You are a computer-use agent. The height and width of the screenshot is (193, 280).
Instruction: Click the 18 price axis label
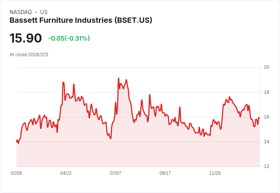267,92
